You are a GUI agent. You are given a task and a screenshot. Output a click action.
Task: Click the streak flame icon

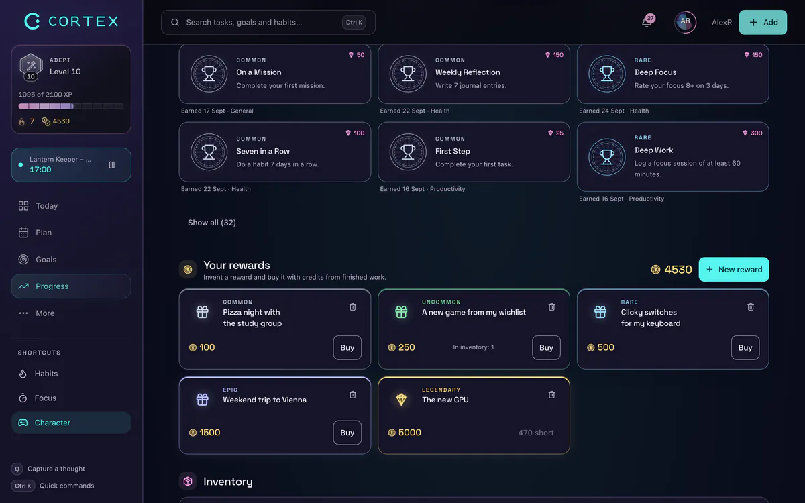(22, 121)
